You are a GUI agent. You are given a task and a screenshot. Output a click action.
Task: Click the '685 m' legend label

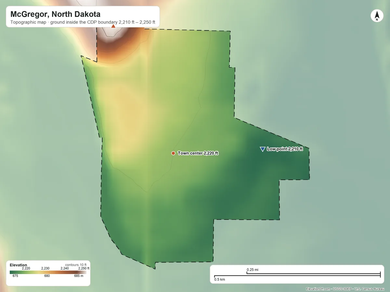(79, 276)
